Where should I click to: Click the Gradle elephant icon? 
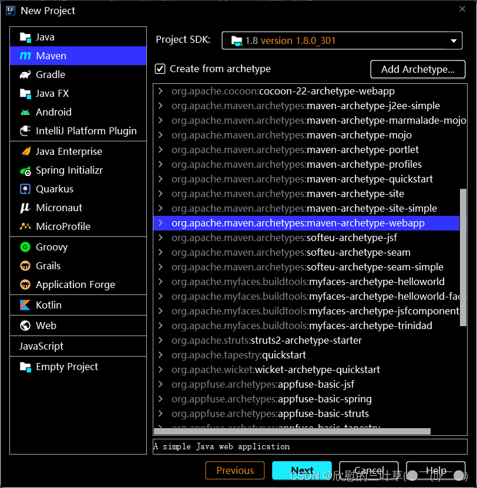pyautogui.click(x=25, y=74)
